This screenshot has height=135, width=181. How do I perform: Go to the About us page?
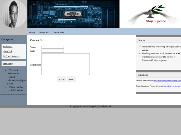[44, 32]
